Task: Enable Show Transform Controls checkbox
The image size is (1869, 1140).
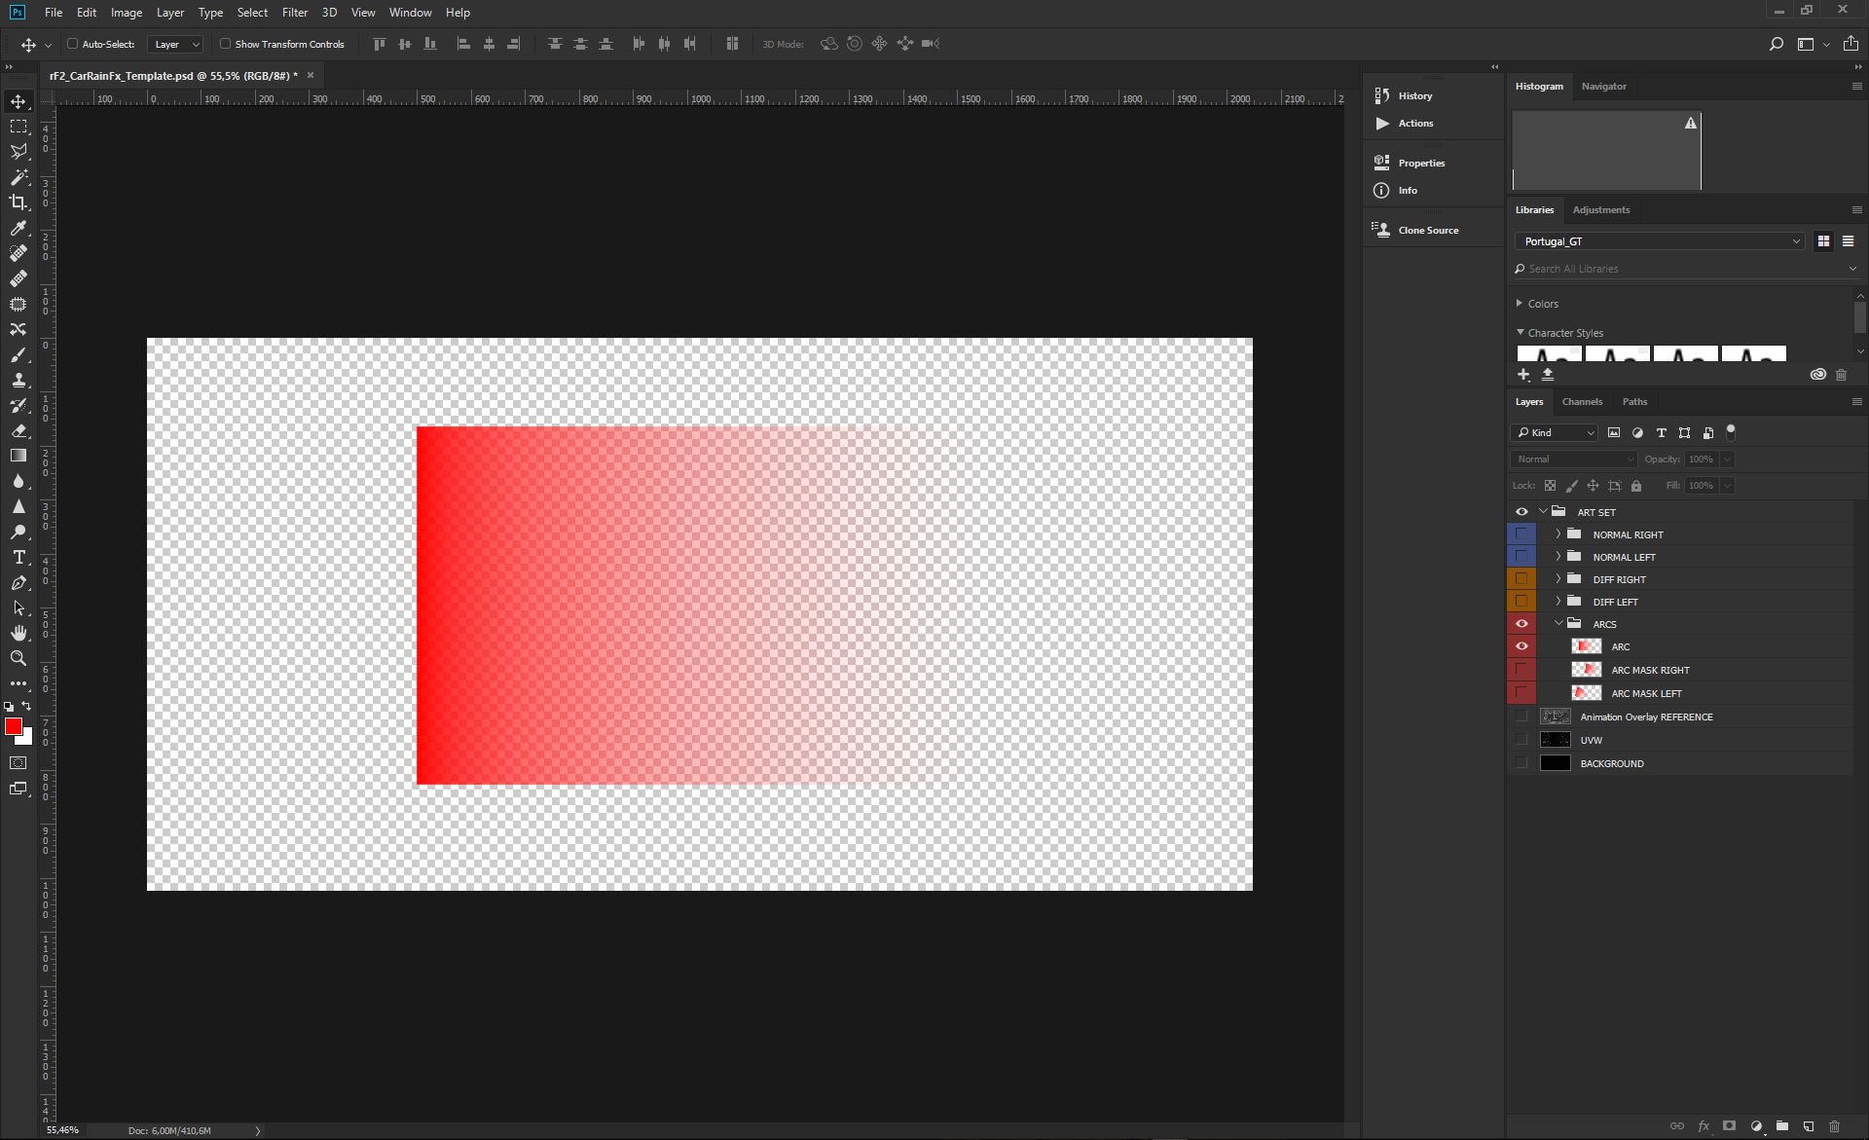Action: point(225,44)
